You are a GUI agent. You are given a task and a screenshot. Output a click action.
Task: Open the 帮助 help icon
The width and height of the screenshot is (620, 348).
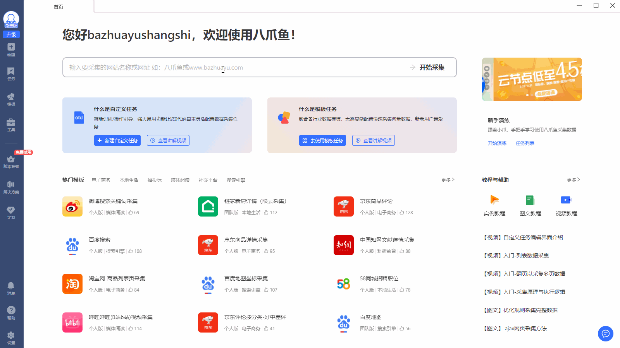[11, 313]
